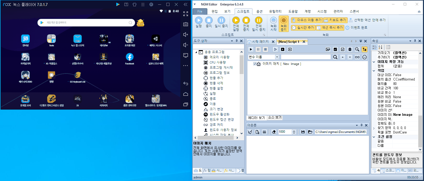Switch to the 유틸리티 ribbon tab

(275, 11)
